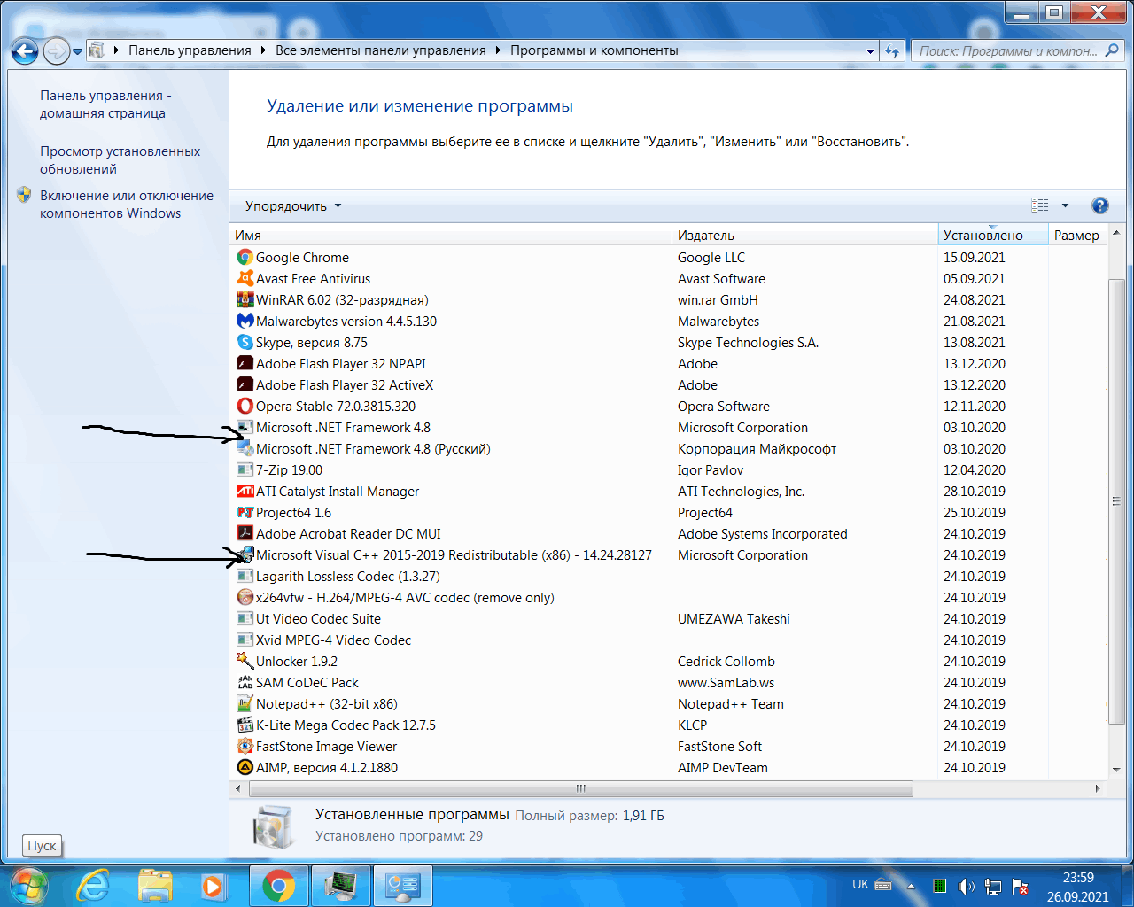Screen dimensions: 1134x907
Task: Go back with the navigation arrow
Action: (25, 50)
